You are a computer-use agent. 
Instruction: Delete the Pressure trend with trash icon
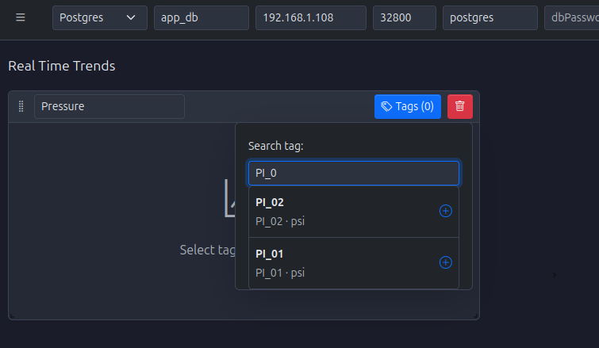(460, 106)
